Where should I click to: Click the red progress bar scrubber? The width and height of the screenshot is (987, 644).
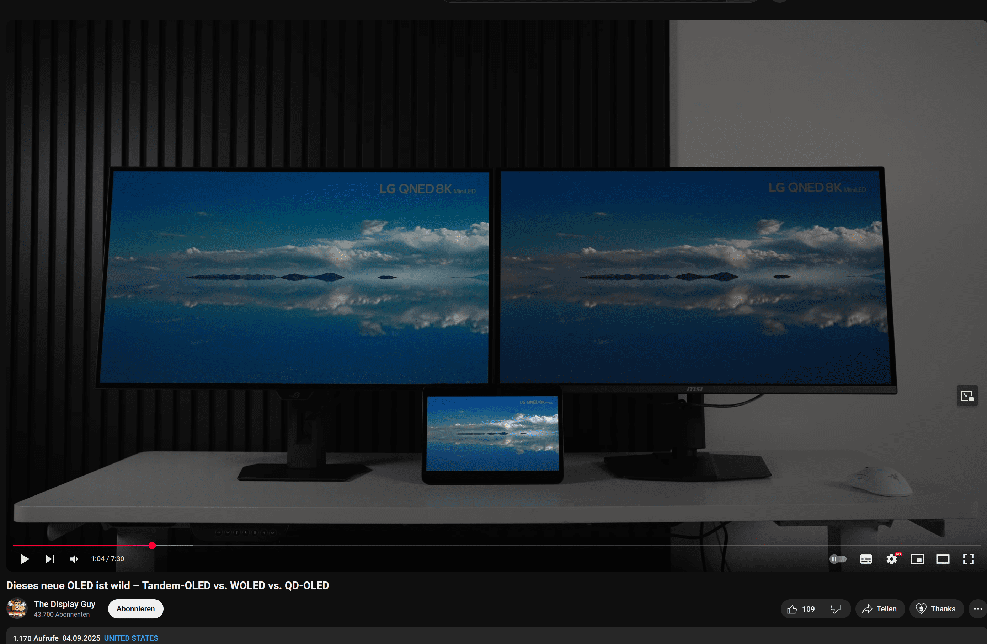click(x=152, y=545)
